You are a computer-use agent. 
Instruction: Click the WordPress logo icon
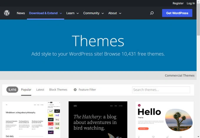7,13
